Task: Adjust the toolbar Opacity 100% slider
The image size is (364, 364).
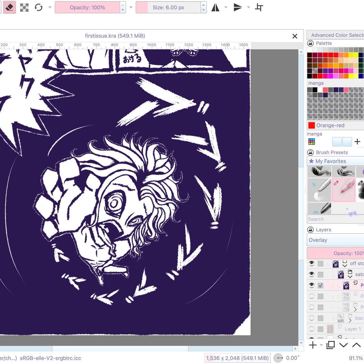Action: click(x=87, y=8)
